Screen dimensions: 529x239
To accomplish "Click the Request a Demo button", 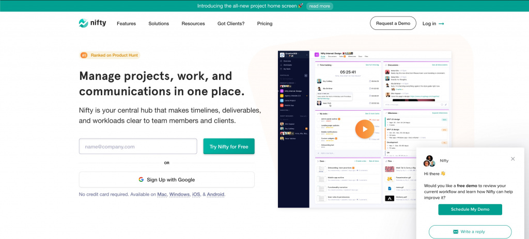I will 393,23.
